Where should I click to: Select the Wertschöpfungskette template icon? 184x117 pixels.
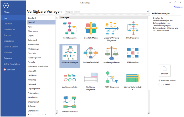coord(133,78)
